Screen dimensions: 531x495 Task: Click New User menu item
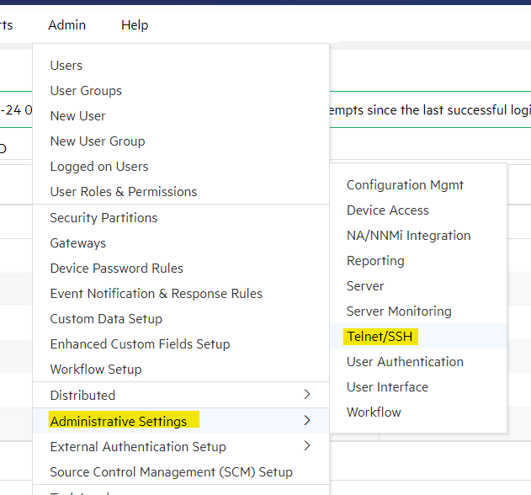tap(77, 116)
